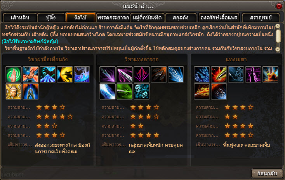Image resolution: width=285 pixels, height=180 pixels.
Task: Click the ย้อนกลับ back button
Action: [x=267, y=173]
